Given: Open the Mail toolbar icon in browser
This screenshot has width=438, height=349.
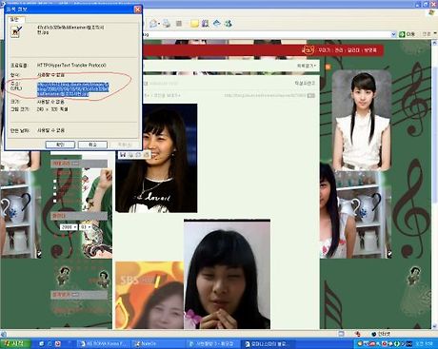Looking at the screenshot, I should (x=153, y=23).
